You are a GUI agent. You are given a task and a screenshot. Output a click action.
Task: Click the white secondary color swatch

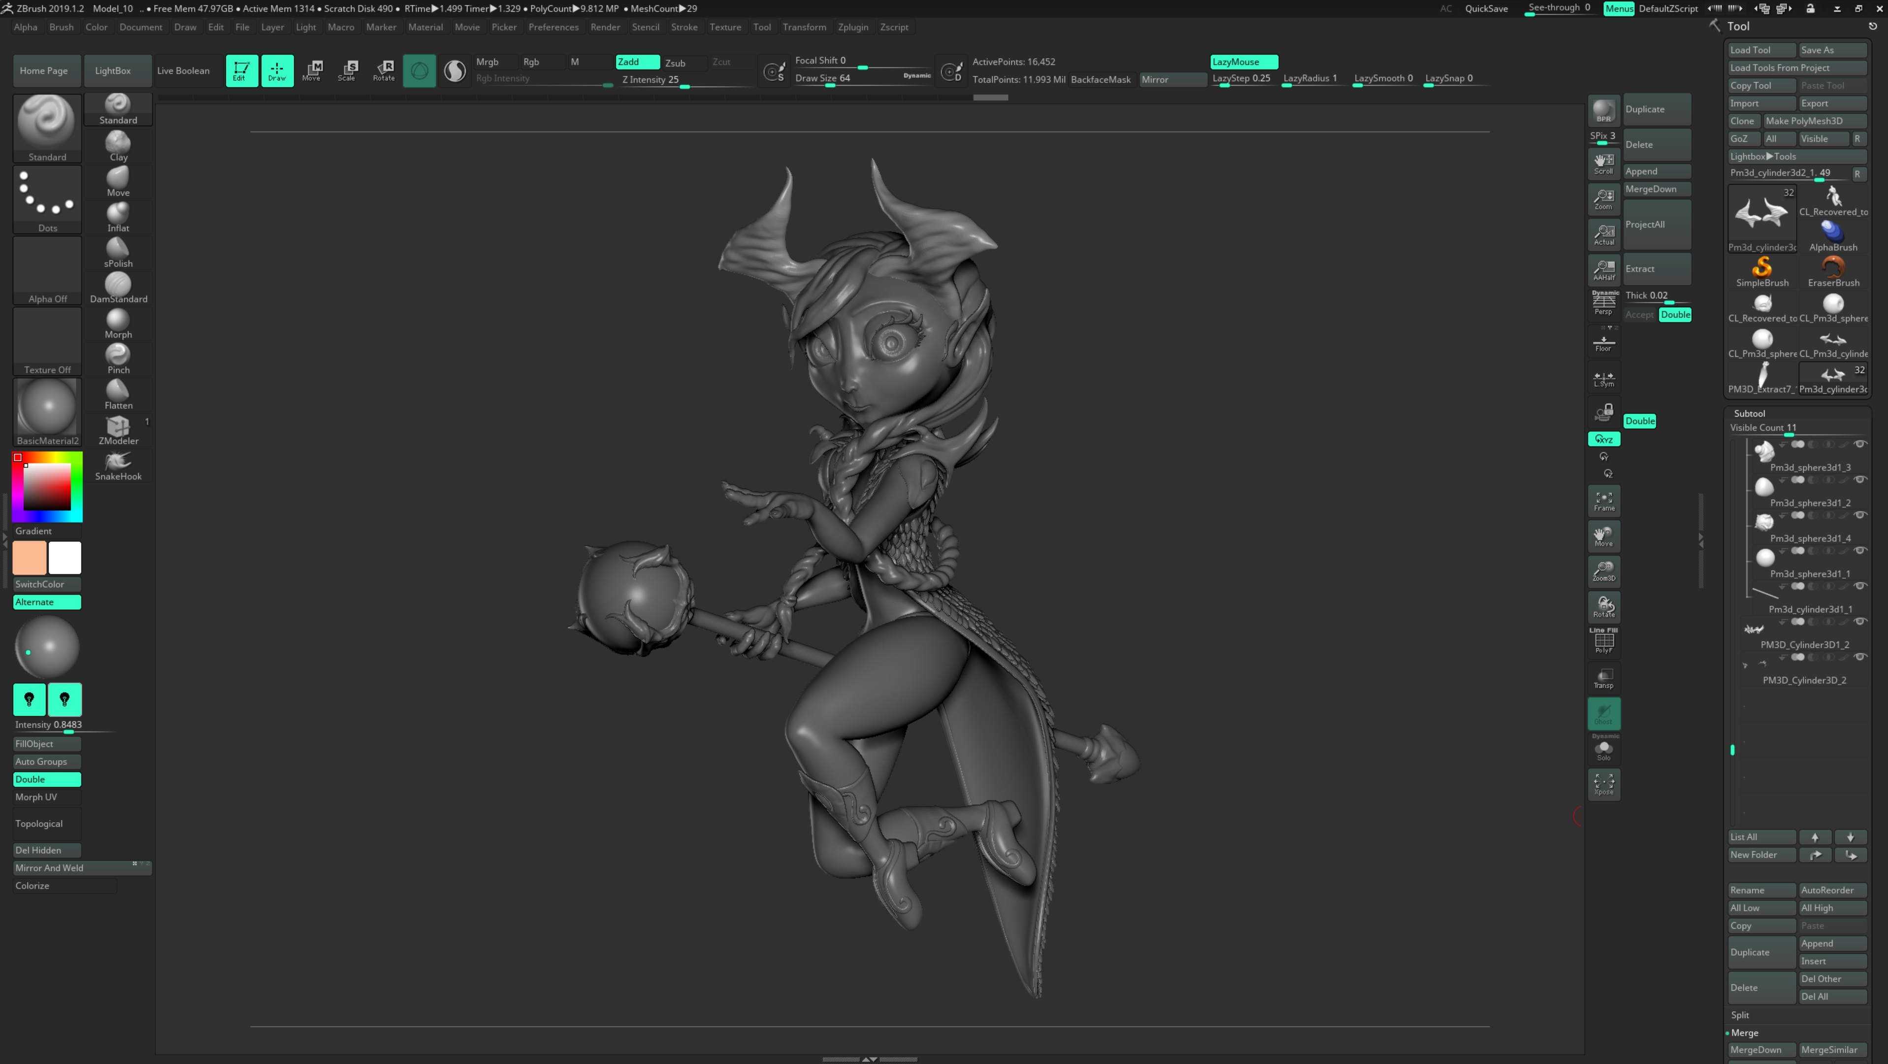65,558
